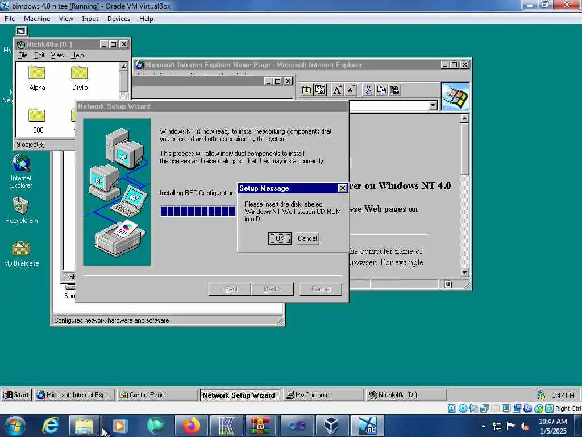Screen dimensions: 582x437
Task: Click the Favorites folder icon in IE toolbar
Action: pos(306,90)
